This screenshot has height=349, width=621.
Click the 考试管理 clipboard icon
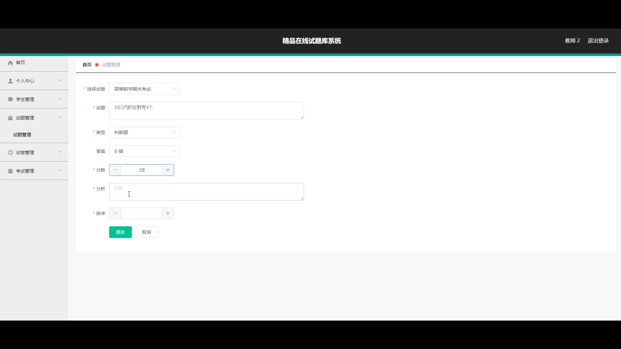pos(10,171)
